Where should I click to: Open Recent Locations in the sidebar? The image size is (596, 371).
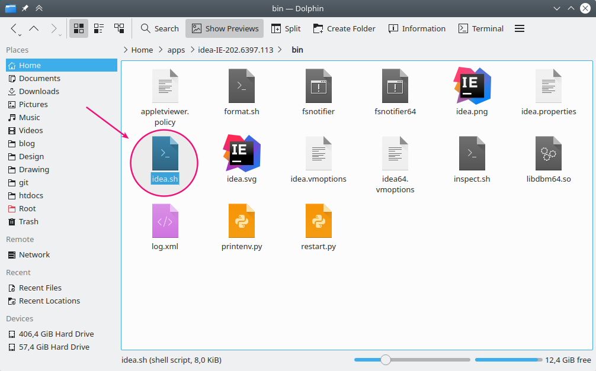click(48, 301)
